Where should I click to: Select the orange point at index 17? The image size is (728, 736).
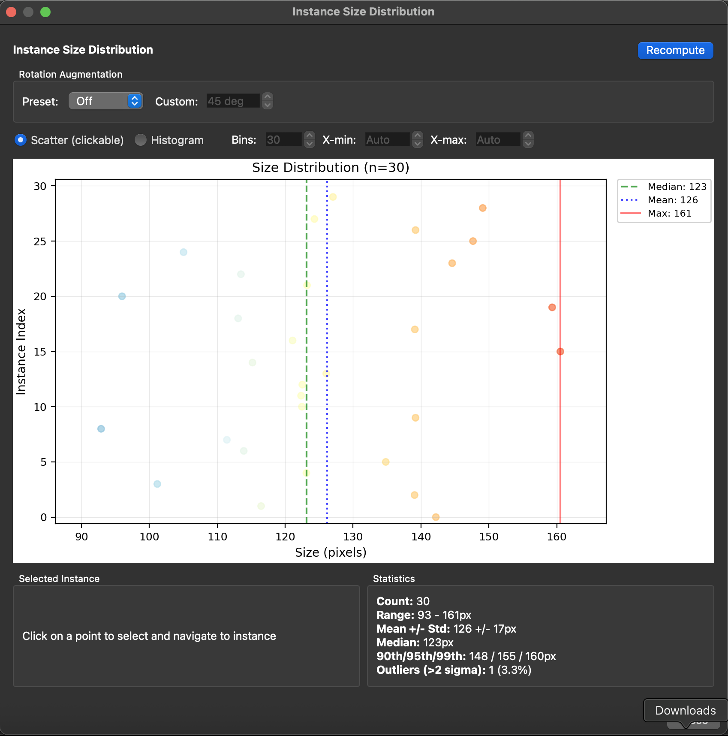[x=415, y=329]
